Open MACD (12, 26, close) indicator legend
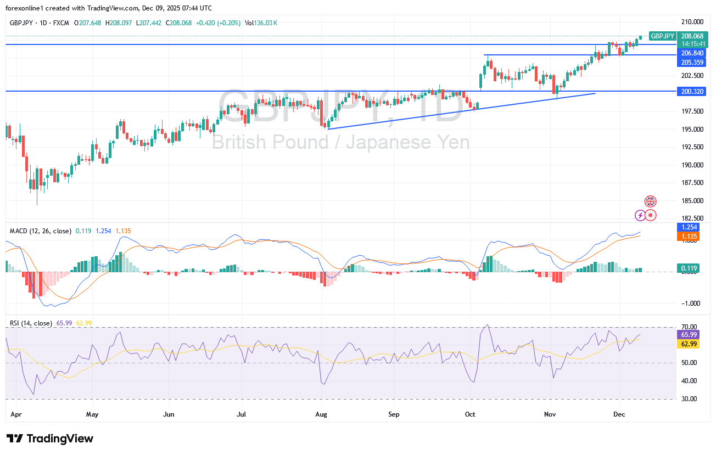716x455 pixels. [41, 231]
